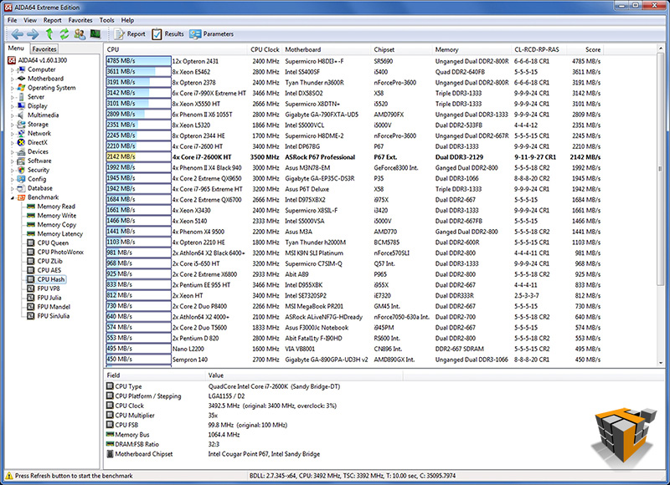The image size is (670, 485).
Task: Sort results by CPU Clock column
Action: (x=264, y=49)
